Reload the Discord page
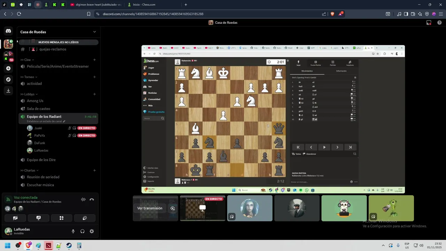Viewport: 446px width, 251px height. pos(19,14)
